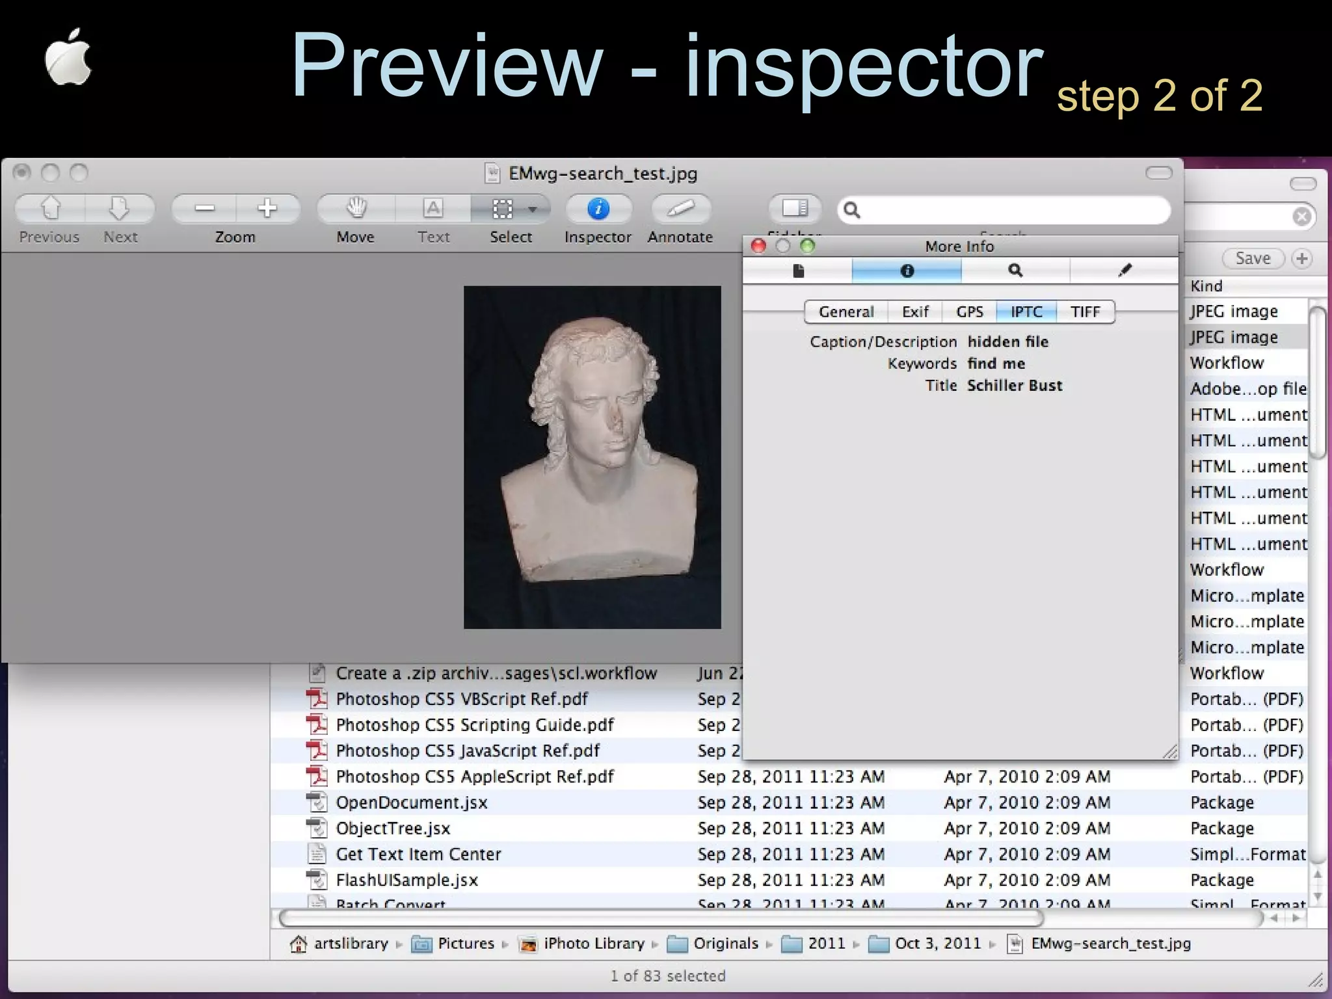
Task: Click Originals folder in path bar
Action: (x=713, y=944)
